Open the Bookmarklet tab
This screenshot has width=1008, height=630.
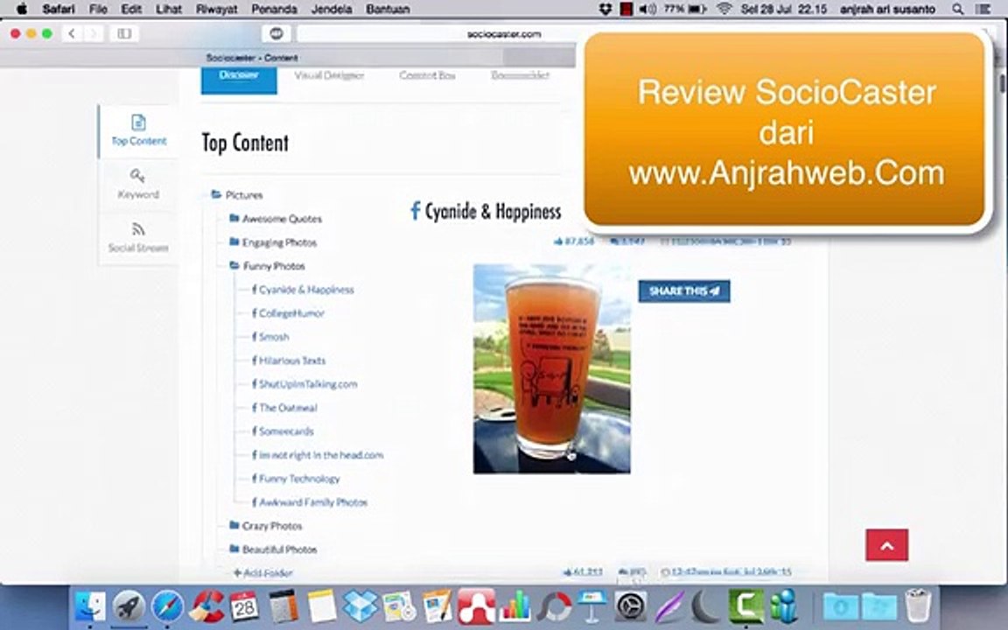click(520, 75)
